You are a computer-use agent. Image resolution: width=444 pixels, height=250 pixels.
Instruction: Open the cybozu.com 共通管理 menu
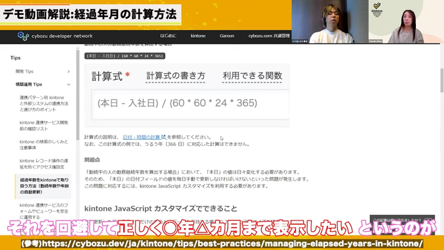(269, 36)
